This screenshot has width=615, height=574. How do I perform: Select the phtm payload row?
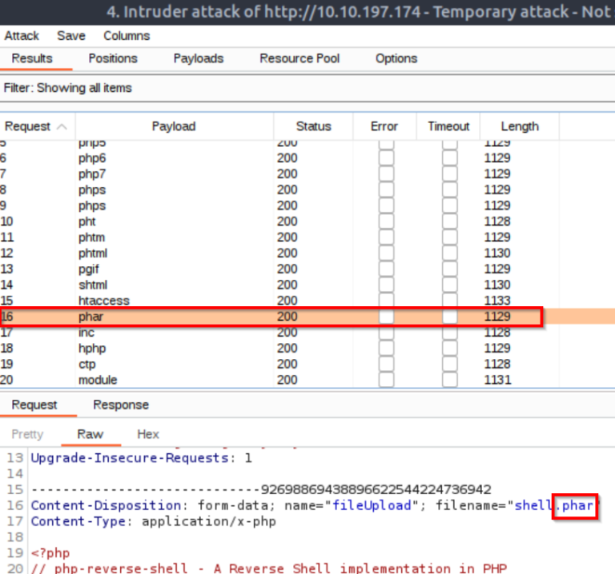tap(307, 237)
